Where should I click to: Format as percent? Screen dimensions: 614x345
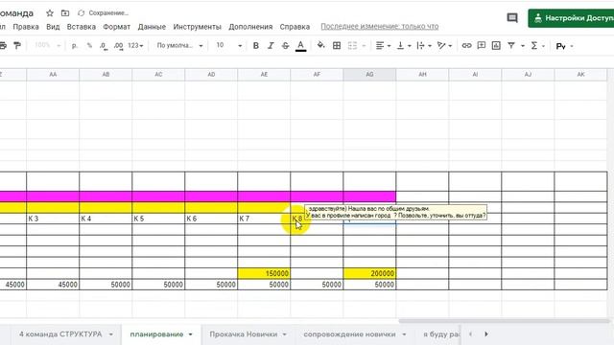click(x=89, y=46)
